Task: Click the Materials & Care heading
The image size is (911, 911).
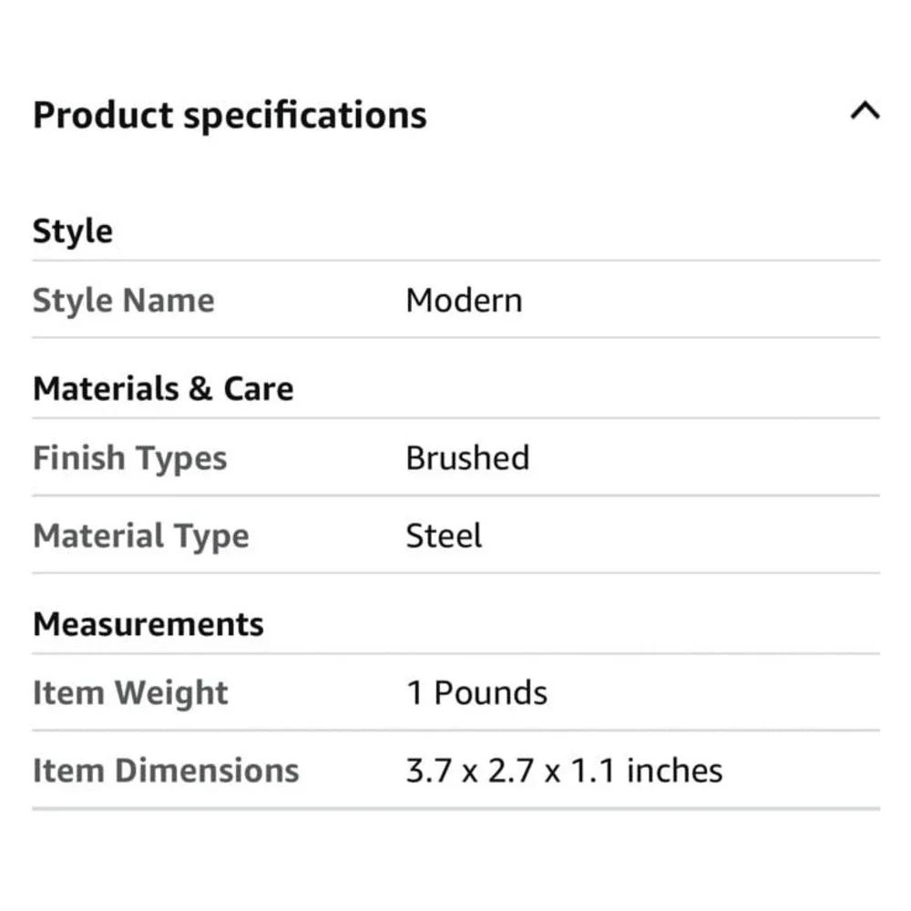Action: pos(163,389)
